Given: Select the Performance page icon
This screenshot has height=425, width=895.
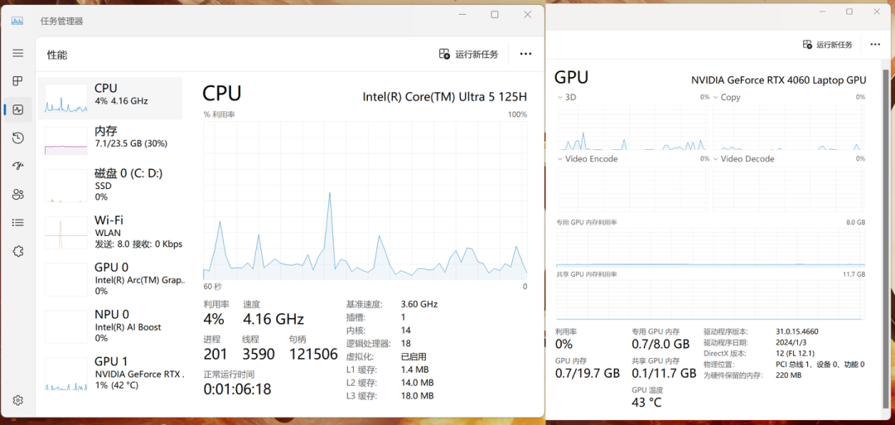Looking at the screenshot, I should [x=17, y=109].
